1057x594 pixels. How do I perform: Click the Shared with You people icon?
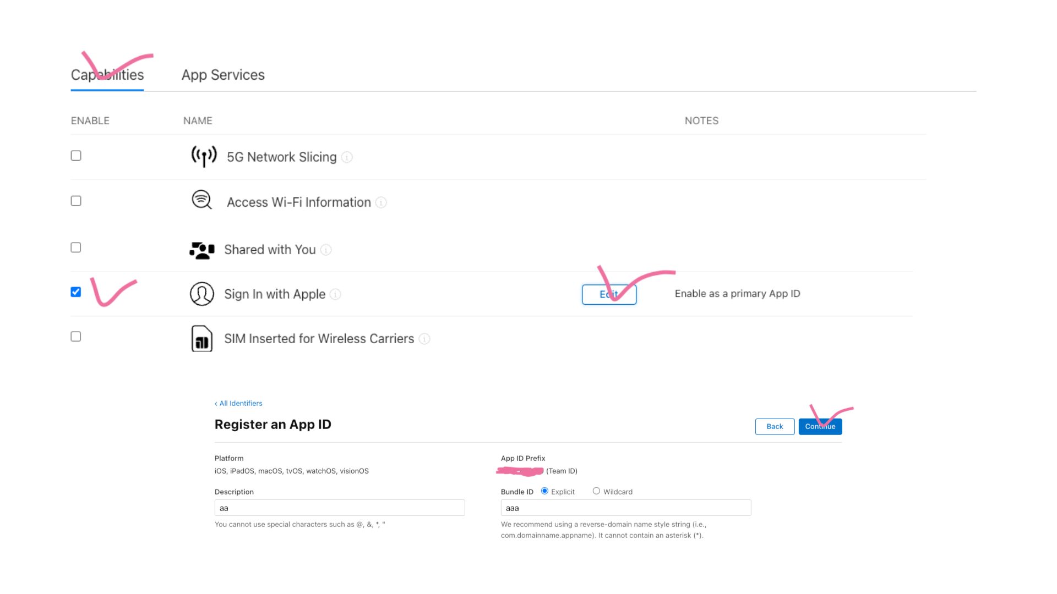click(x=201, y=250)
